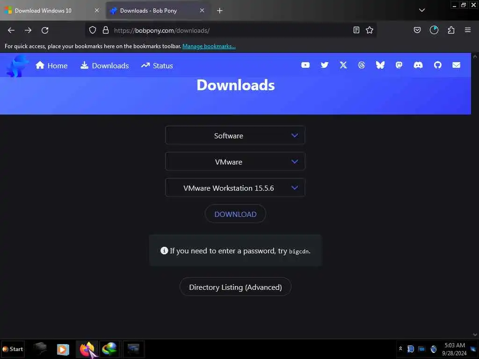
Task: Open the Twitter bird icon
Action: [325, 65]
